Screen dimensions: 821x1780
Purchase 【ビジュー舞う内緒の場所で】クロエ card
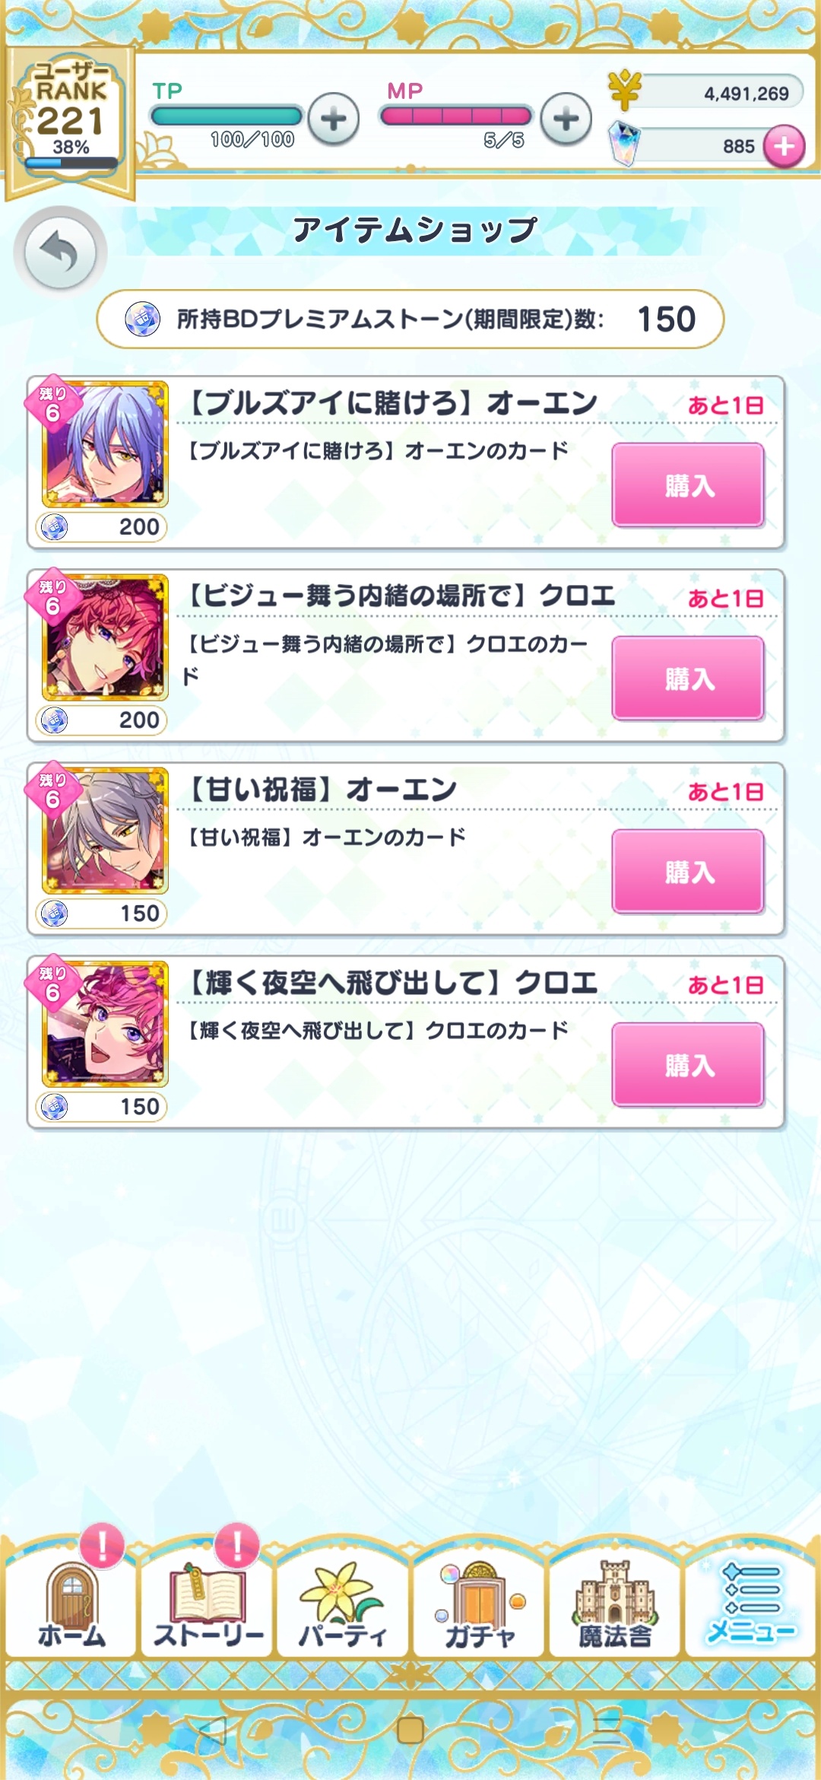688,679
